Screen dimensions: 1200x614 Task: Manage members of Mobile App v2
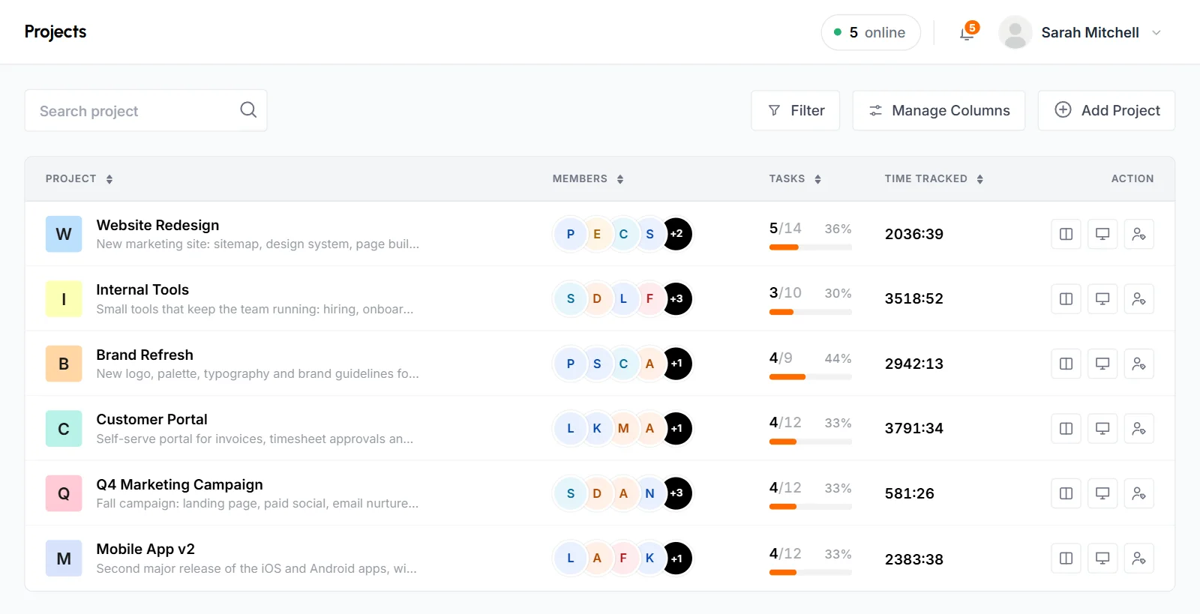(1138, 558)
